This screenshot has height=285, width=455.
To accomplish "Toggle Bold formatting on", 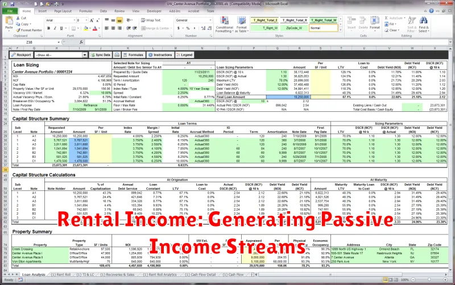I will click(49, 28).
